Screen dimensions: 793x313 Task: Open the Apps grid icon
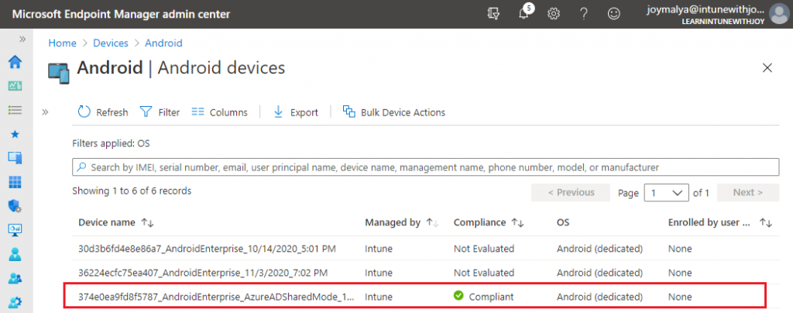point(15,182)
